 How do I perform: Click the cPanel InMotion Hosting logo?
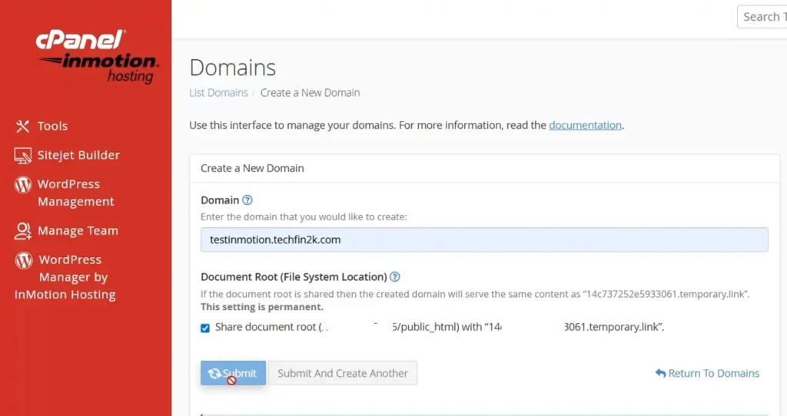[97, 57]
